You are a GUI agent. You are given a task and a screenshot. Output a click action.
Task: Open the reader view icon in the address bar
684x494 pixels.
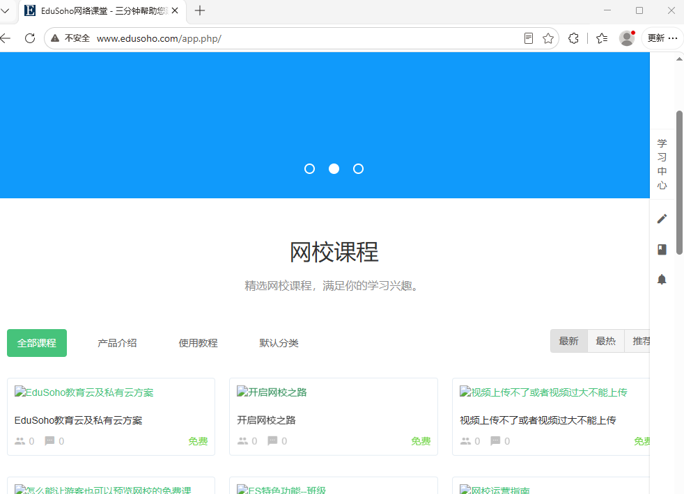pyautogui.click(x=528, y=38)
